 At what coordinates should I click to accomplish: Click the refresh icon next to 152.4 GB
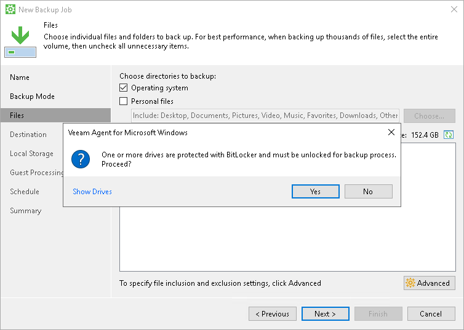(x=449, y=135)
